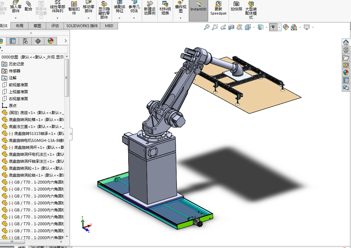Click the feature tree vertical scrollbar

(x=66, y=78)
